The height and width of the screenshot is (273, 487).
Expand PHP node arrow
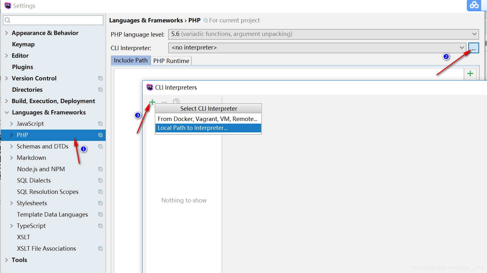coord(12,135)
